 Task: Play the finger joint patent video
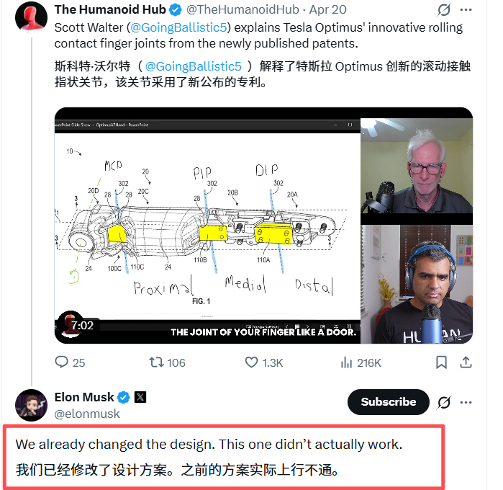click(263, 226)
